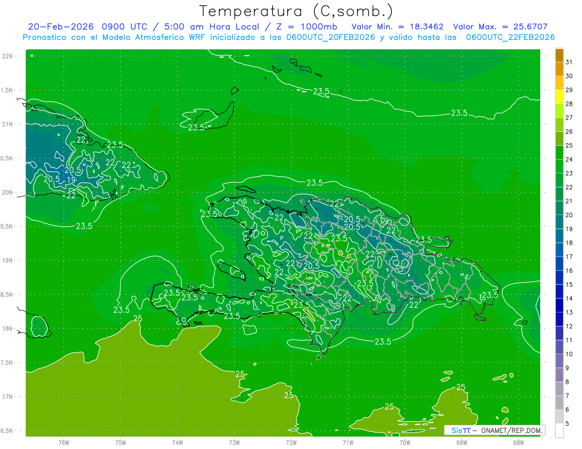Select the 'Z = 1000mb' level text

click(x=307, y=27)
